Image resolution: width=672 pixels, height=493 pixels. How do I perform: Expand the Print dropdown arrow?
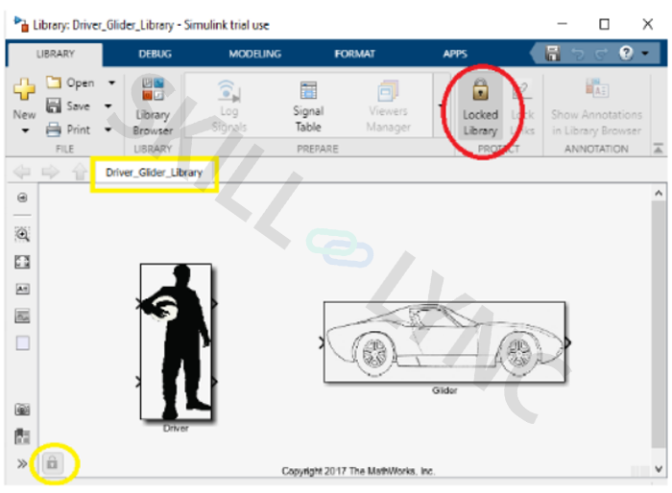coord(108,129)
